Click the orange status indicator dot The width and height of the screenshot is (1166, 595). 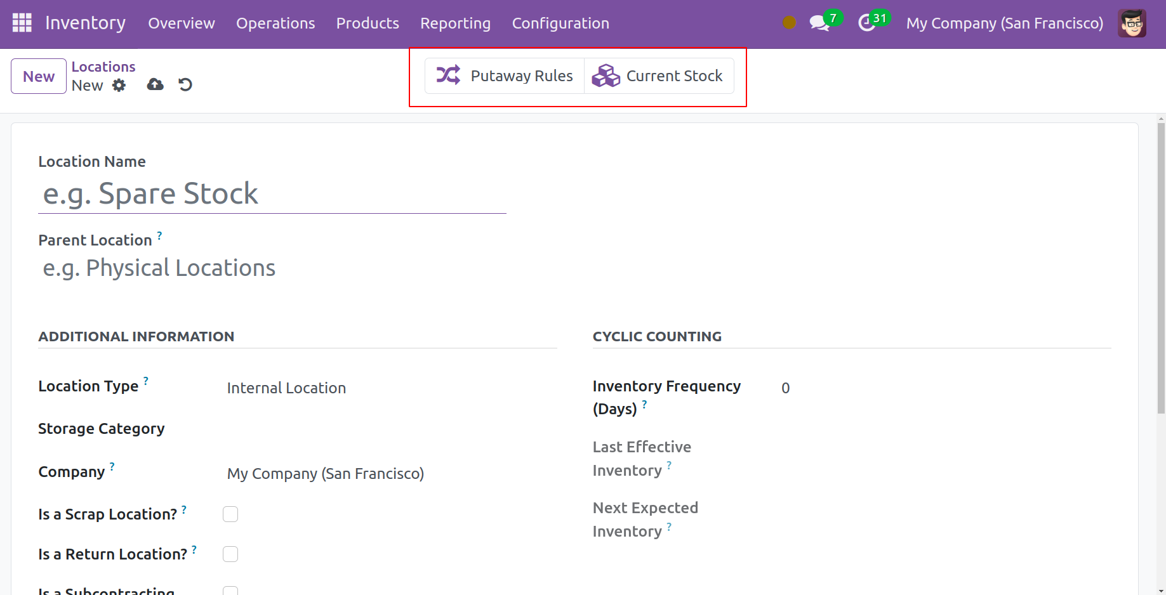(789, 23)
